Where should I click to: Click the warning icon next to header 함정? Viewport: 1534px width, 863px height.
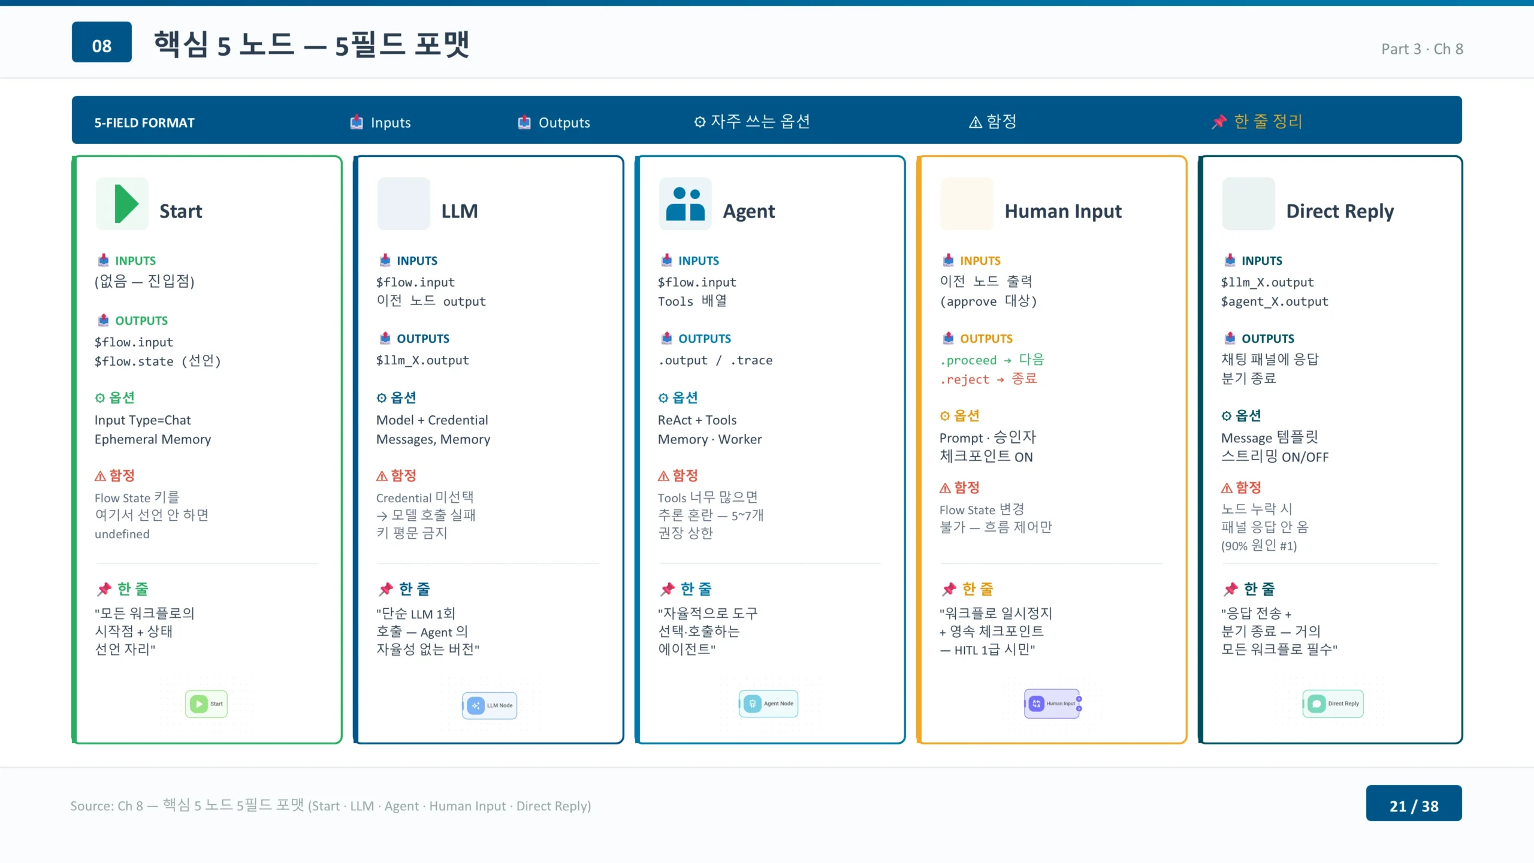(976, 122)
